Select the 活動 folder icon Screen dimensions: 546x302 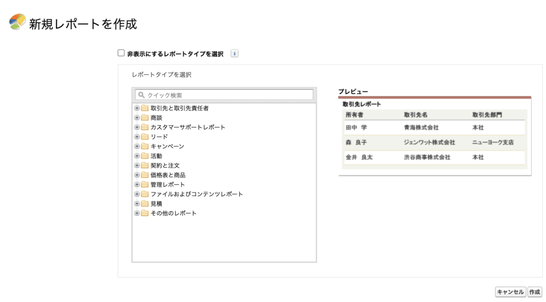[x=145, y=156]
